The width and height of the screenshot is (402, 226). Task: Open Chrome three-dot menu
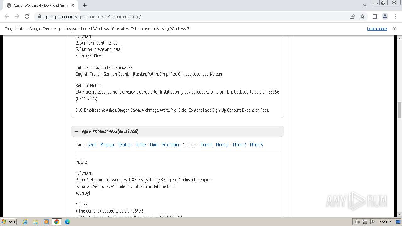(395, 16)
